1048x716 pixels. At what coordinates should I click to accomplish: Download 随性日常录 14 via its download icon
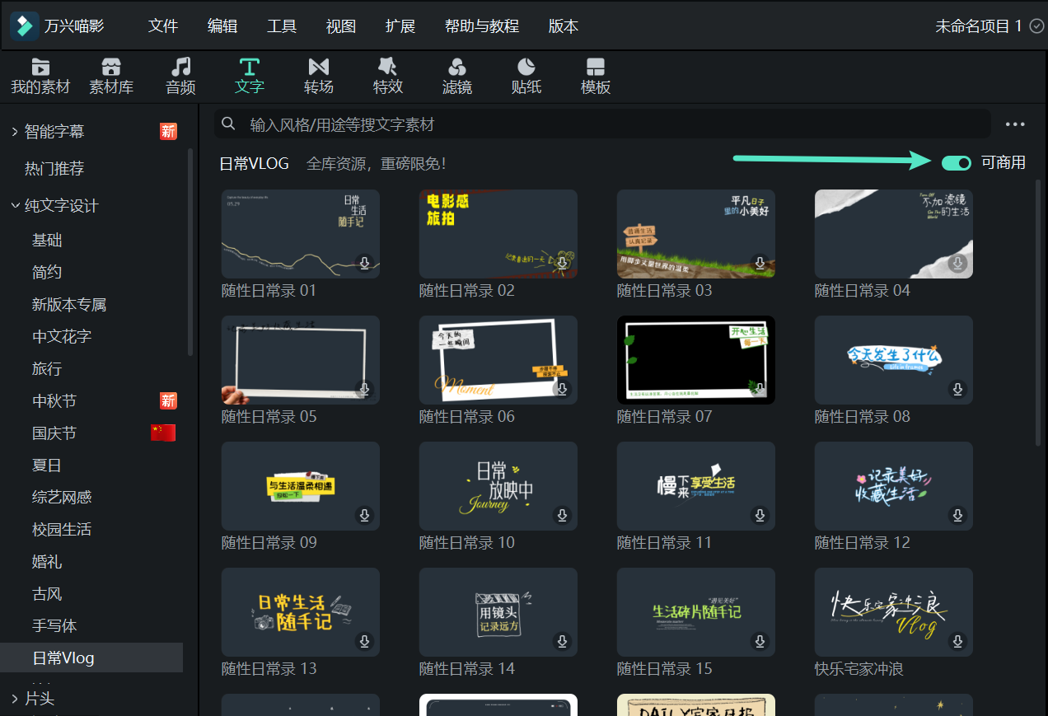click(x=563, y=641)
